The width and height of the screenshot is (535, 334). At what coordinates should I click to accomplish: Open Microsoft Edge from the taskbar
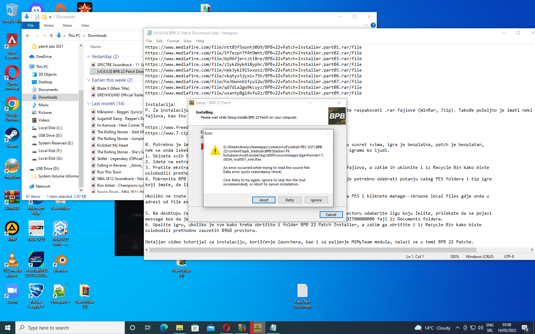tap(164, 328)
